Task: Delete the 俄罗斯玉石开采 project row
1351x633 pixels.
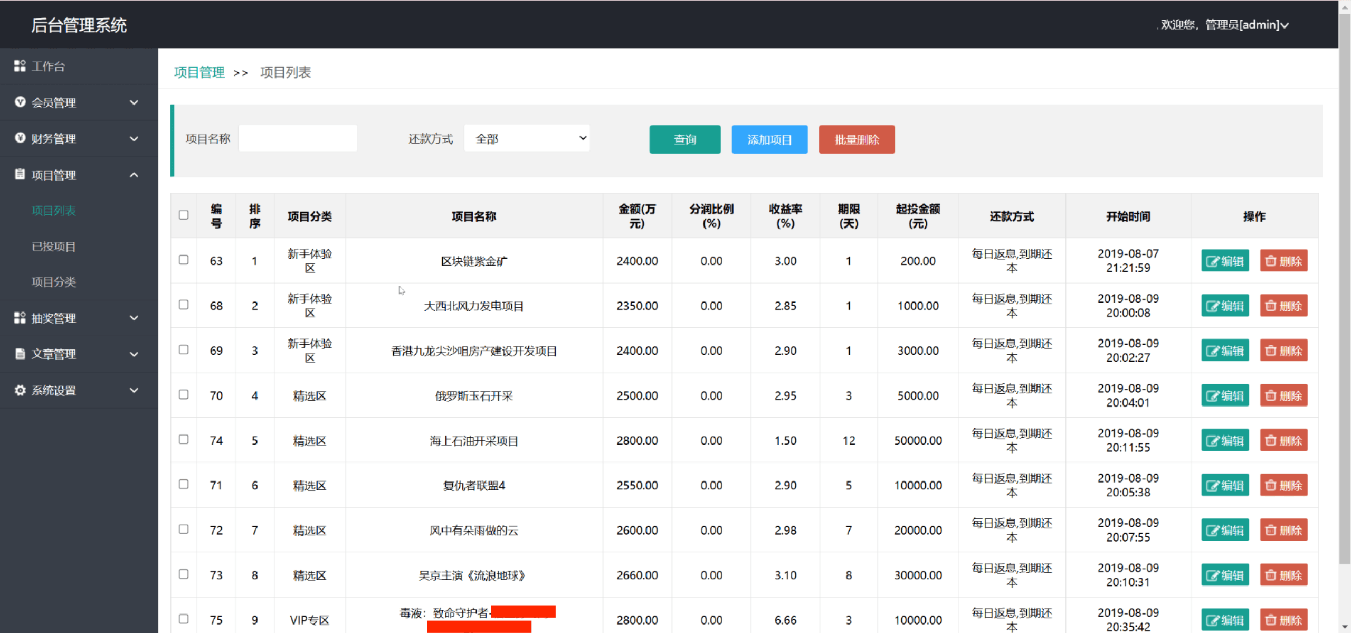Action: click(x=1283, y=395)
